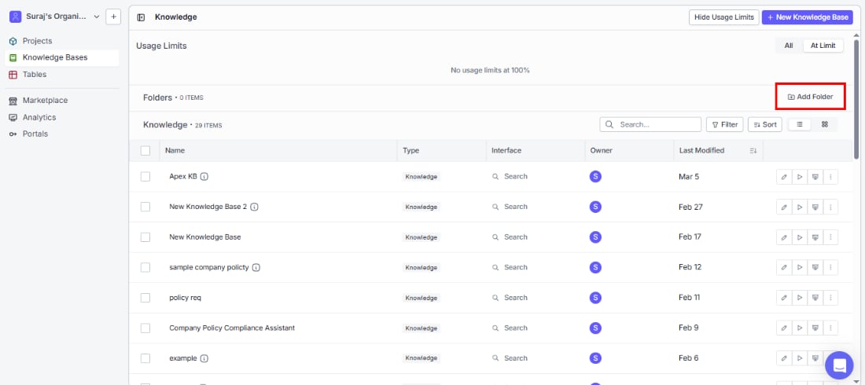Image resolution: width=865 pixels, height=385 pixels.
Task: Click the sort icon in the Last Modified header
Action: (753, 151)
